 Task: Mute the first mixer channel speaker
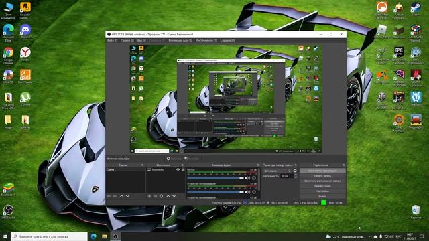pos(247,178)
